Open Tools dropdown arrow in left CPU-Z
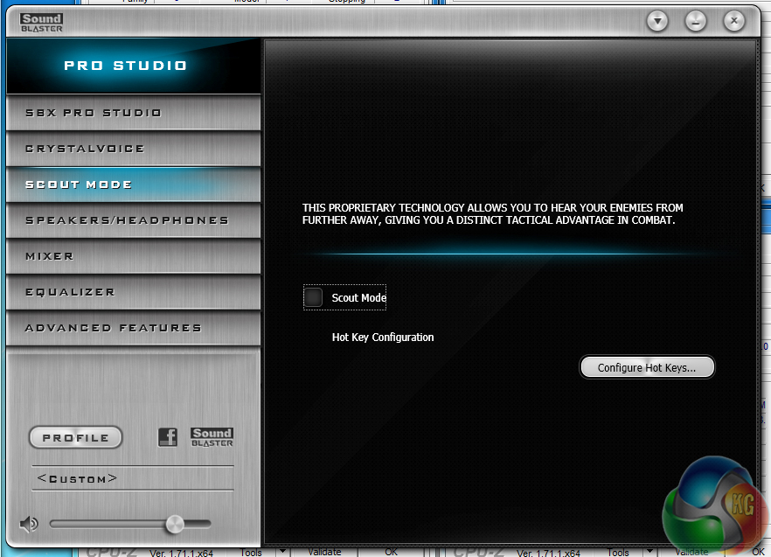 tap(282, 552)
